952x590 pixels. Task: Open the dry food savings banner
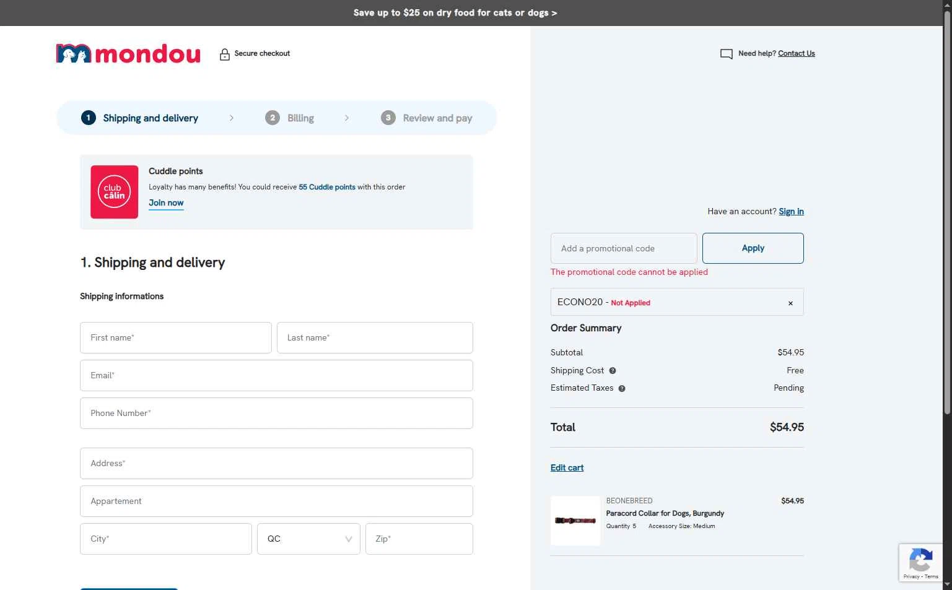tap(455, 13)
